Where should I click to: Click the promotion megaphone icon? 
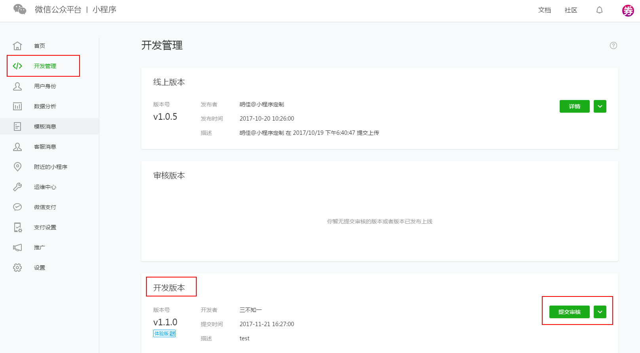(x=17, y=247)
